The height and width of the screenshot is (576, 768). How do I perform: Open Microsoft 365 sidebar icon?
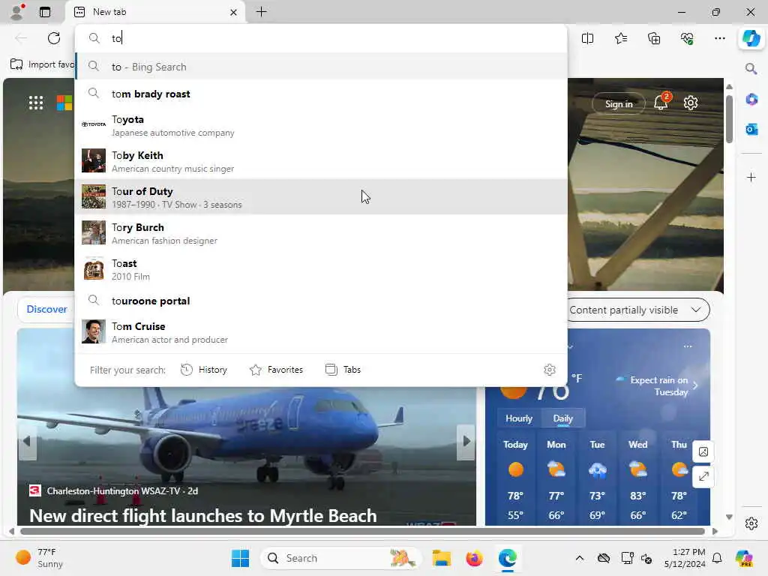pyautogui.click(x=751, y=100)
